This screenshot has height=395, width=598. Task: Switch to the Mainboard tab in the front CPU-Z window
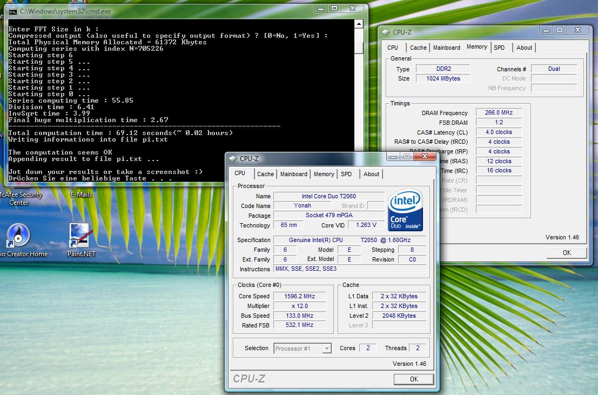point(294,174)
